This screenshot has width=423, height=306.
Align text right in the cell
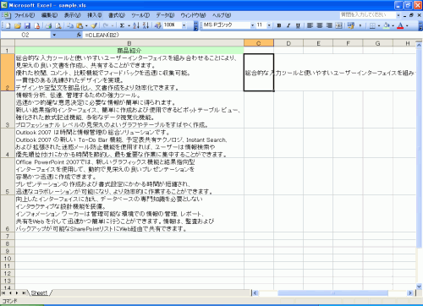[329, 25]
